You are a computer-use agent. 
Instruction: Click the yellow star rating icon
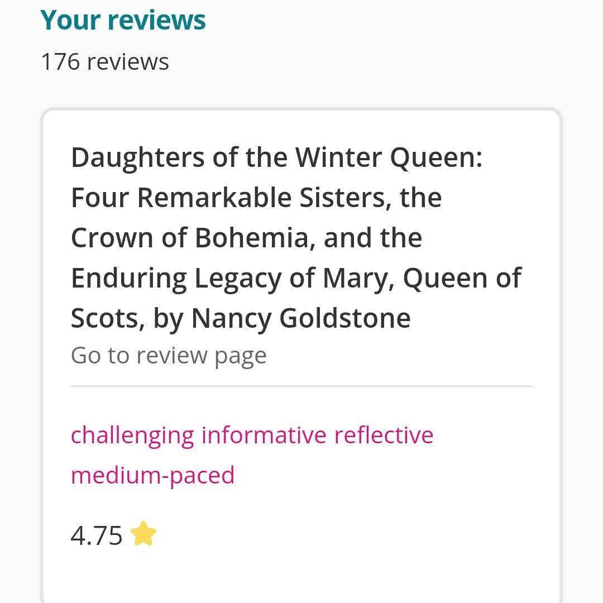(x=143, y=534)
